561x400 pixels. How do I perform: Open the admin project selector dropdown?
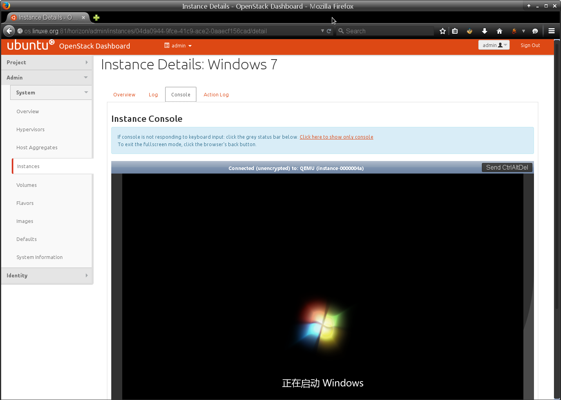click(x=178, y=45)
